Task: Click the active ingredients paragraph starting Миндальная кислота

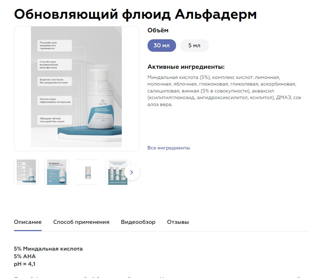Action: [x=224, y=91]
